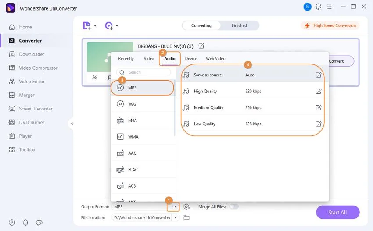The image size is (373, 231).
Task: Open the output folder icon
Action: [x=186, y=217]
